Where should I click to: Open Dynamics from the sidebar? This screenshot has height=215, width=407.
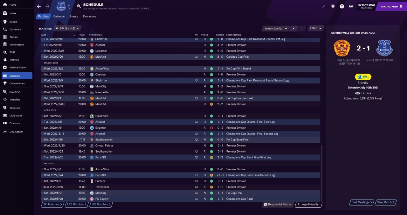click(x=17, y=29)
